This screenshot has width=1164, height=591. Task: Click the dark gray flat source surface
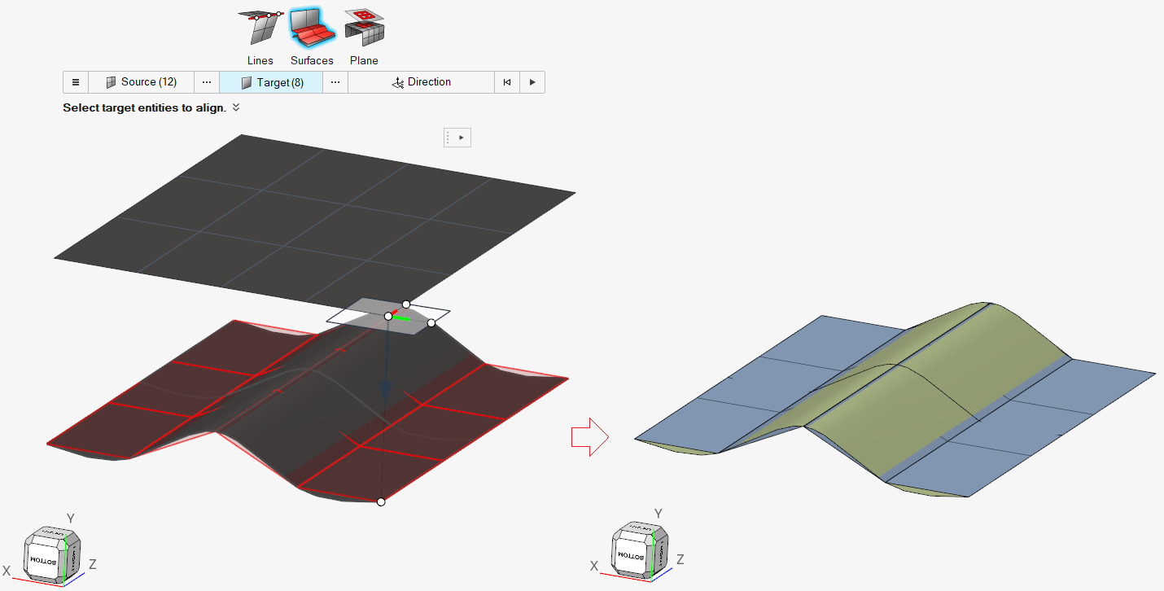pyautogui.click(x=309, y=212)
